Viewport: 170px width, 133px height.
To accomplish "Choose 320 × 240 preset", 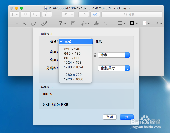I will (x=75, y=49).
